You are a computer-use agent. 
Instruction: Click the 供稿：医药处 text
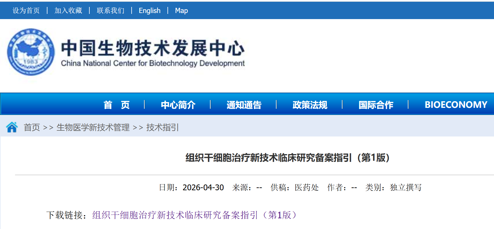(x=295, y=188)
